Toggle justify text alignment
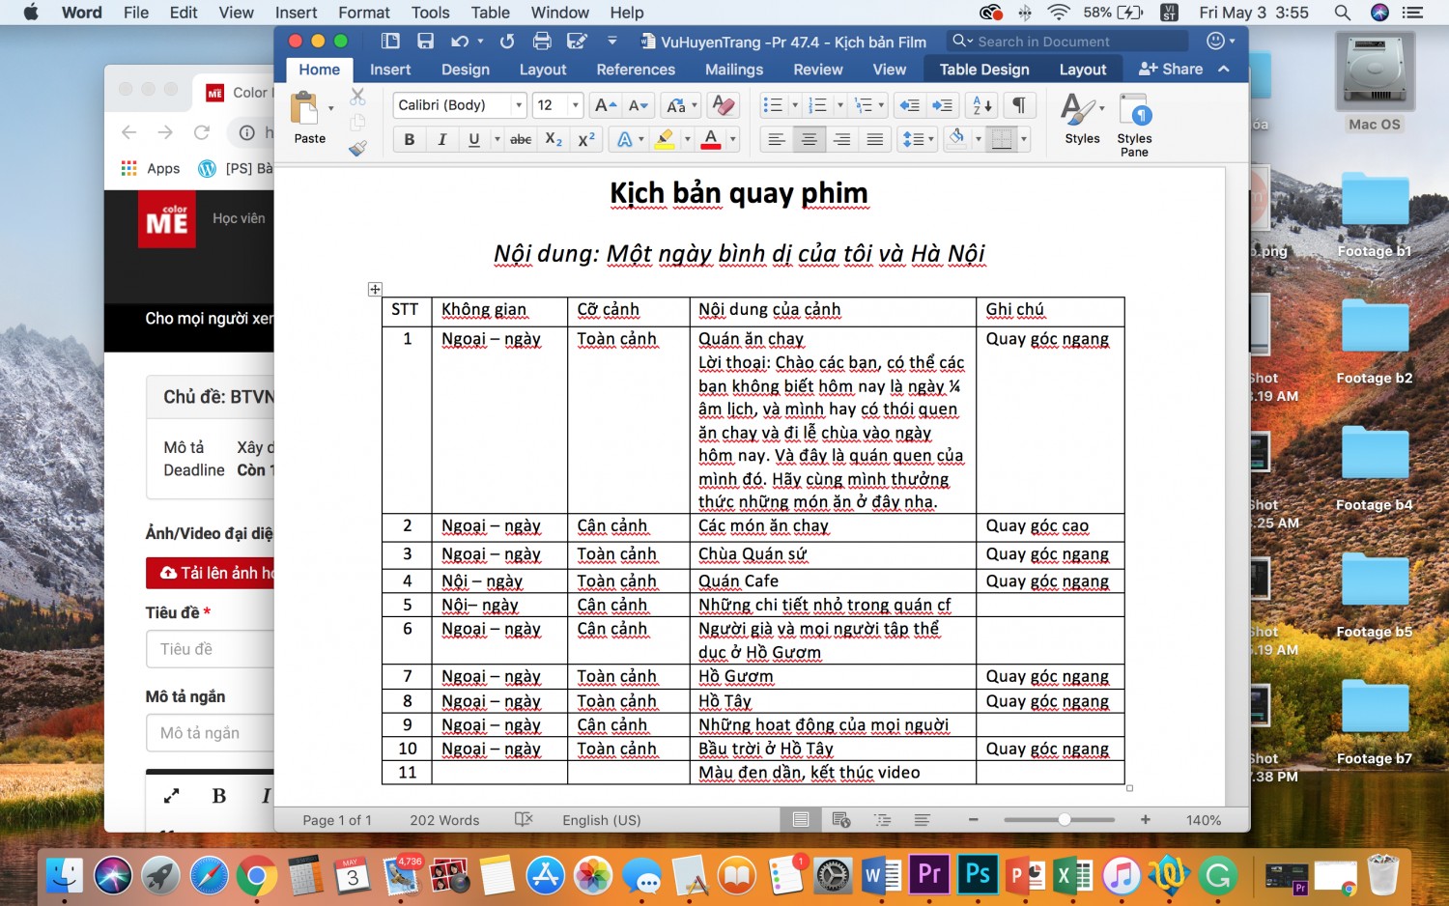Image resolution: width=1449 pixels, height=906 pixels. (874, 139)
